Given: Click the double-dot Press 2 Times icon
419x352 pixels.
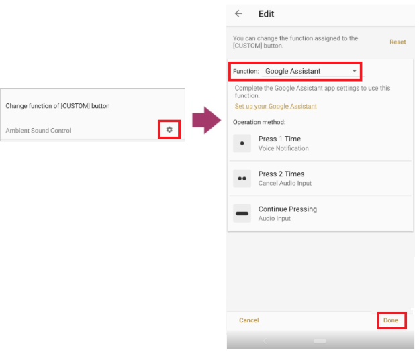Looking at the screenshot, I should coord(242,178).
